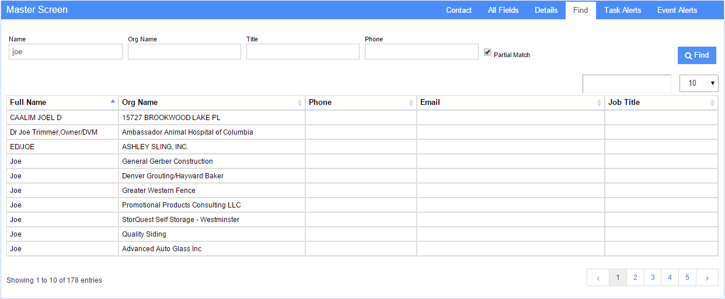The width and height of the screenshot is (725, 299).
Task: Click the sort arrows in Phone column header
Action: click(x=412, y=103)
